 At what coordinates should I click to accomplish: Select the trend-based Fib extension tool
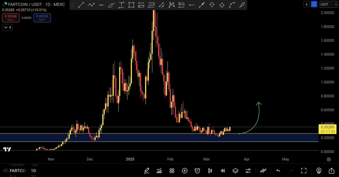click(182, 5)
